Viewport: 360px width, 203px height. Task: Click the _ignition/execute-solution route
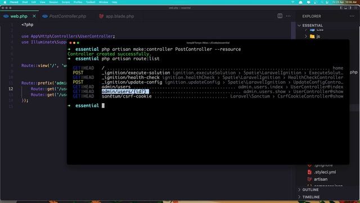pos(136,73)
